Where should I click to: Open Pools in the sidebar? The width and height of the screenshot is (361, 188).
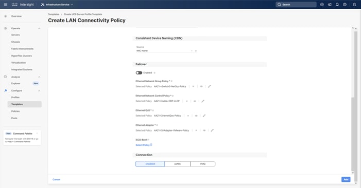14,118
